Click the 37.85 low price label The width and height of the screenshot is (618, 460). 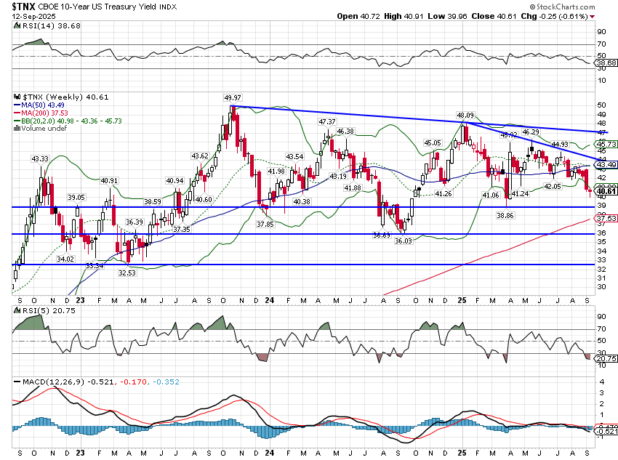click(x=265, y=224)
